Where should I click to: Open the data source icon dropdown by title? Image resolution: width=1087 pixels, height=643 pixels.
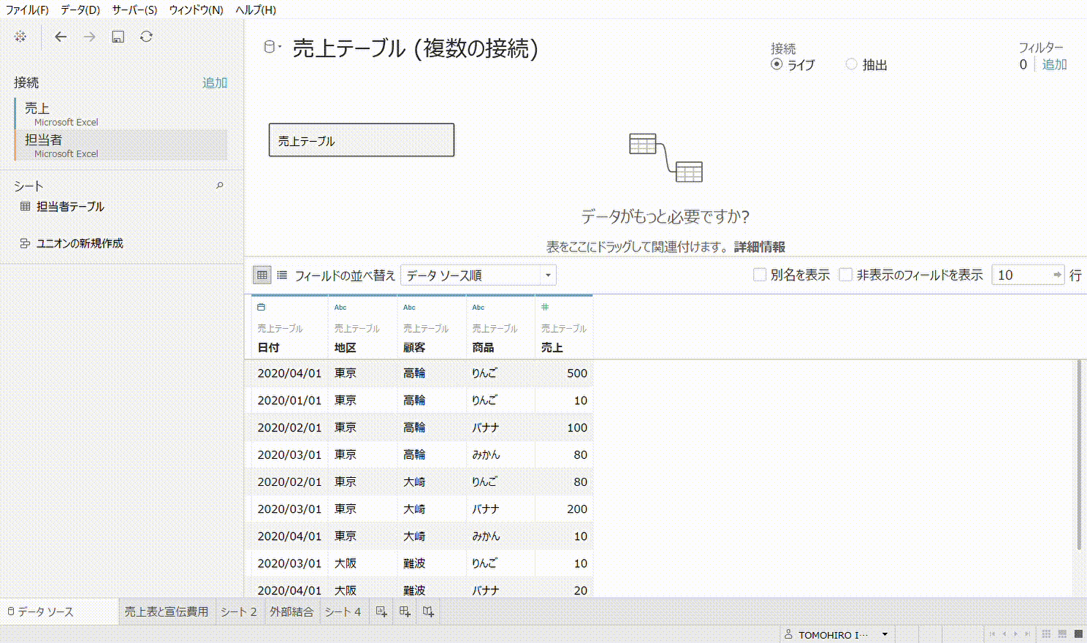point(272,47)
